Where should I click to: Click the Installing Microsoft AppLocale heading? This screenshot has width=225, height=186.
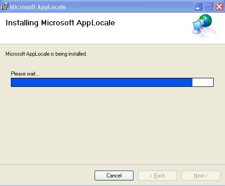click(x=60, y=23)
